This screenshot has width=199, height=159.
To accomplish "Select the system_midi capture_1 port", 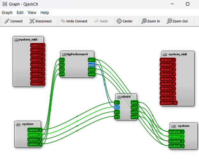I will point(38,45).
